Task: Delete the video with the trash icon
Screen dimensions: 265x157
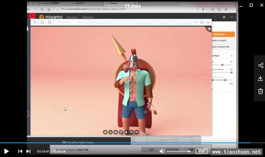Action: pos(260,91)
